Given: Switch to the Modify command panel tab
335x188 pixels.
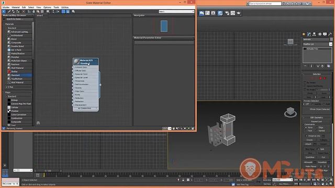Looking at the screenshot, I should point(309,34).
